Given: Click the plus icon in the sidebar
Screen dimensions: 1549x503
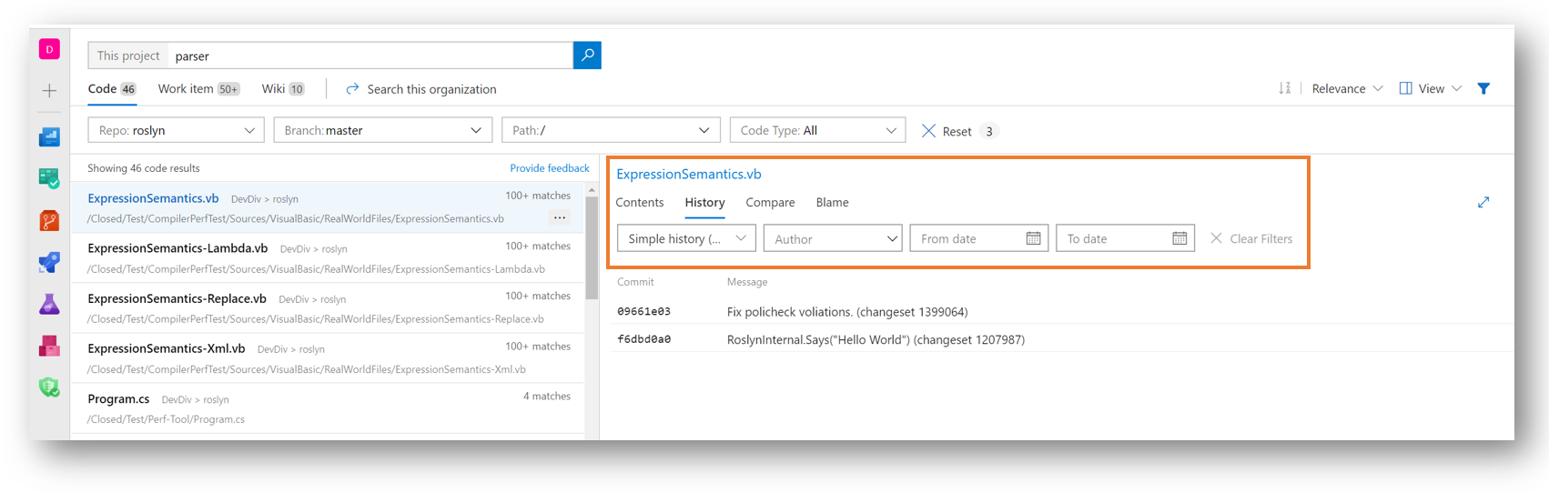Looking at the screenshot, I should [x=49, y=90].
